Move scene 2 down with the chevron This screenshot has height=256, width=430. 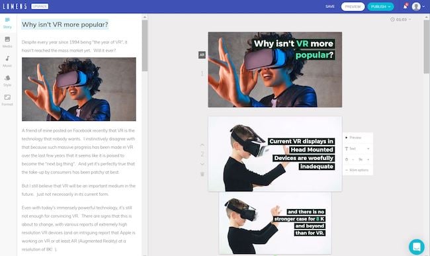pyautogui.click(x=202, y=164)
